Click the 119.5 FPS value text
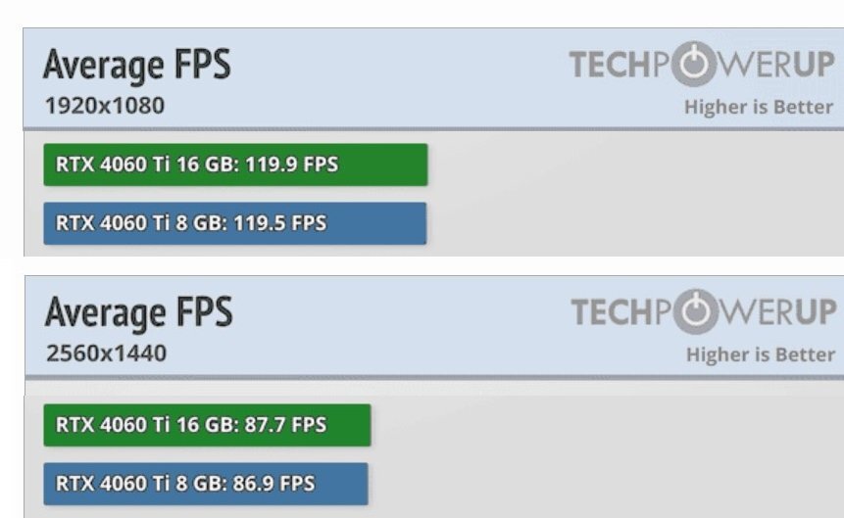 (x=280, y=222)
